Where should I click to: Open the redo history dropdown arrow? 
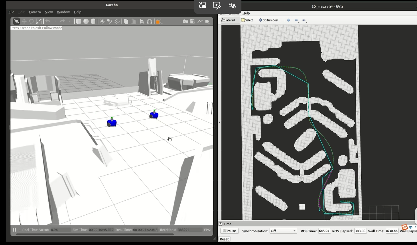(69, 21)
